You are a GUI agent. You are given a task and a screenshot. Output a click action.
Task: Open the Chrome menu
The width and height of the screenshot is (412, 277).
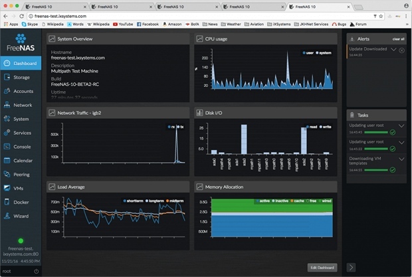406,17
